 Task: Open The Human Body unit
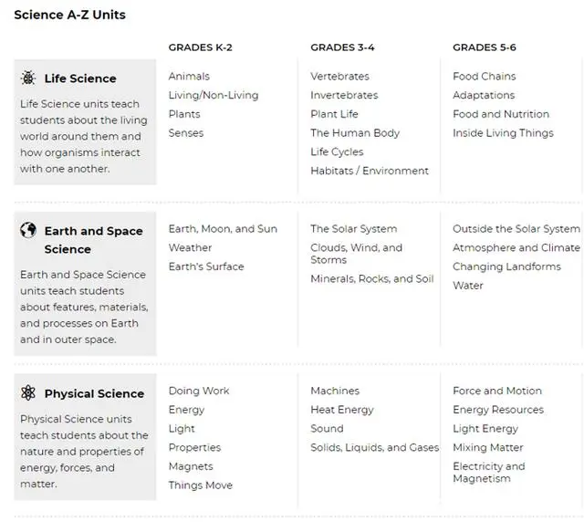[355, 133]
